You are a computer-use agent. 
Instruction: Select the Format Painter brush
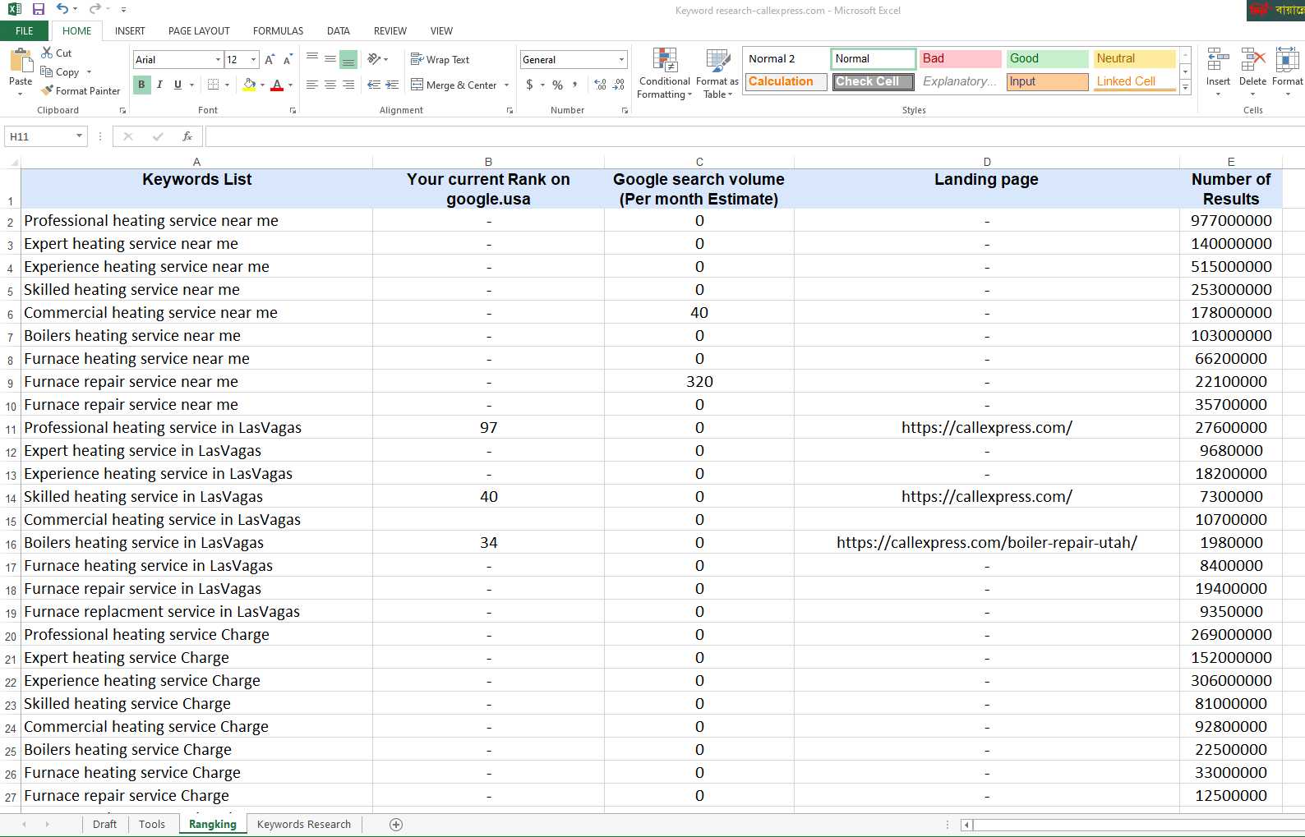click(81, 91)
